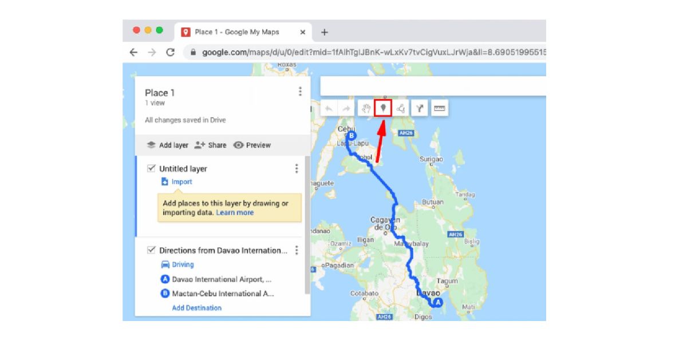Click the Driving car icon
Image resolution: width=687 pixels, height=357 pixels.
coord(165,264)
